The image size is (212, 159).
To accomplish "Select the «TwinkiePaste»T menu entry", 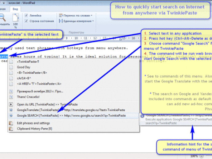I will click(74, 62).
